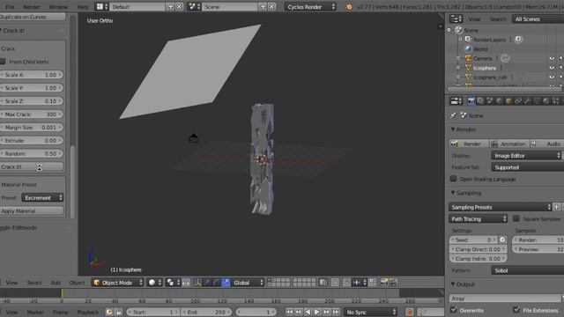Screen dimensions: 564x317
Task: Click the Blender logo in info header
Action: (349, 6)
